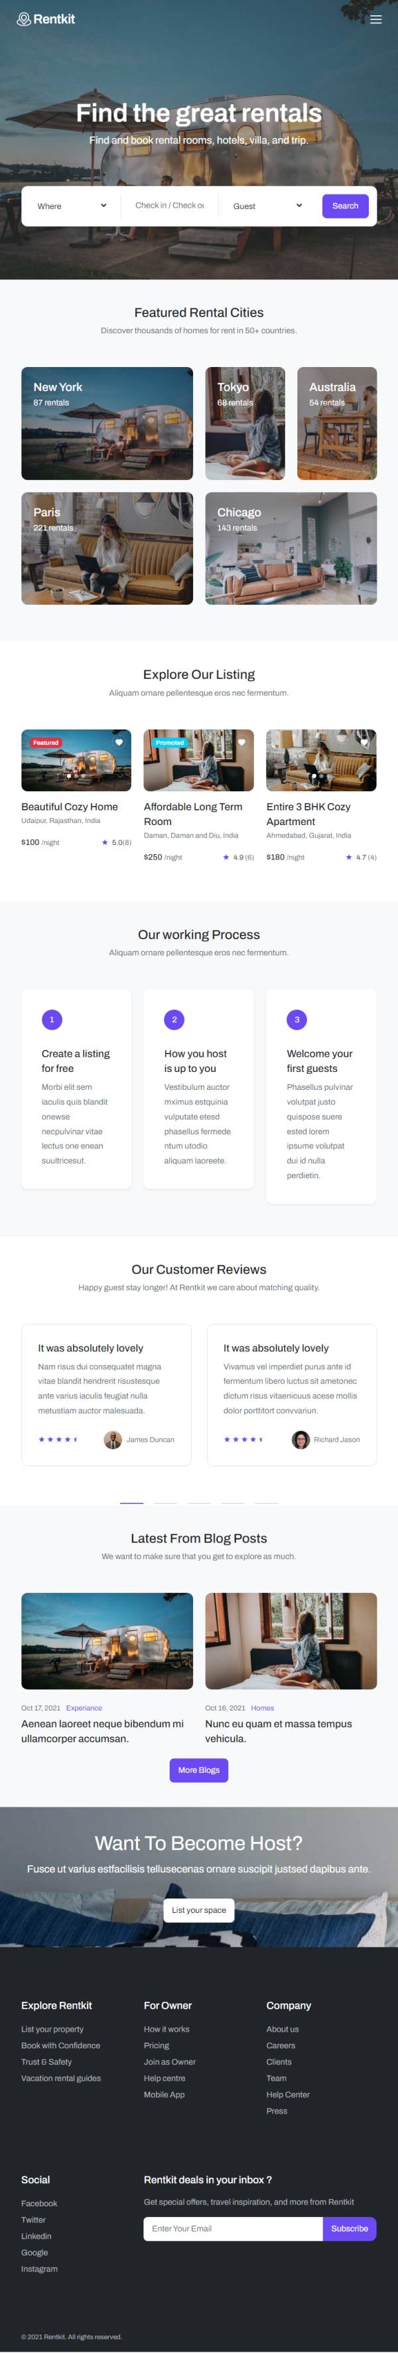
Task: Click James Duncan's avatar
Action: coord(113,1440)
